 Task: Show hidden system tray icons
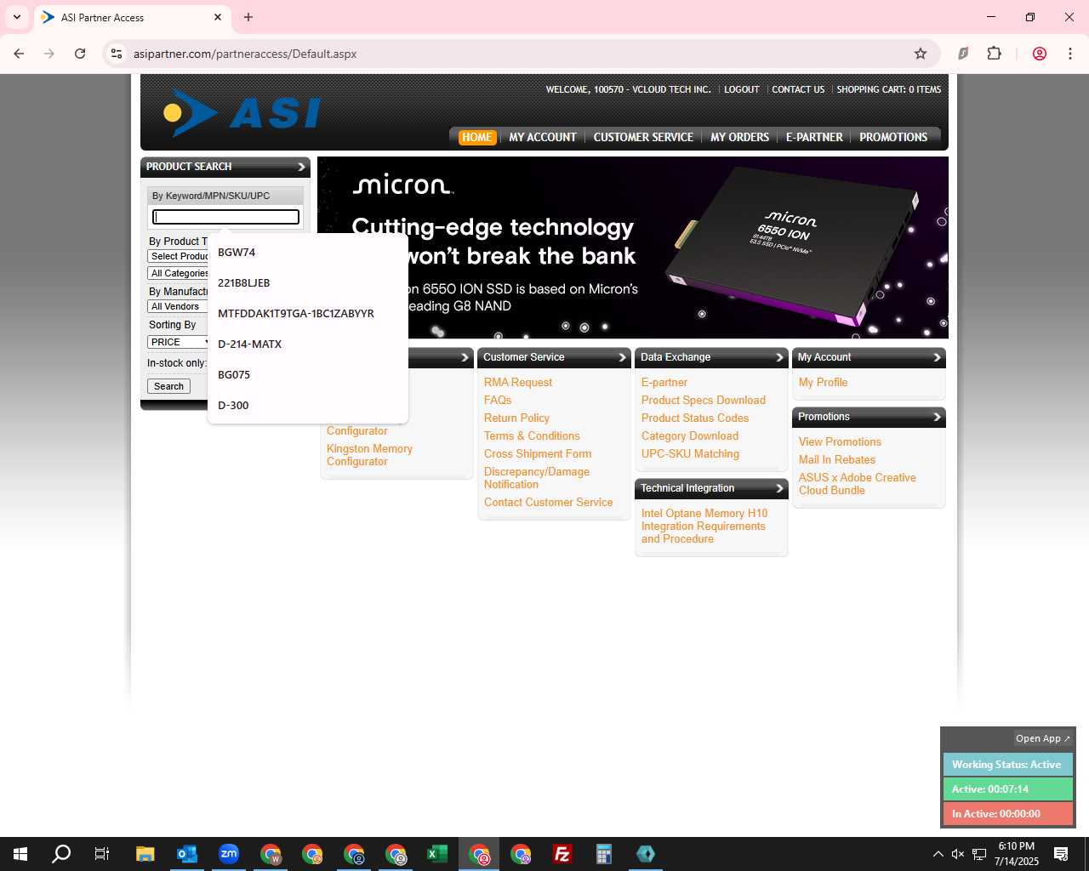(x=938, y=854)
